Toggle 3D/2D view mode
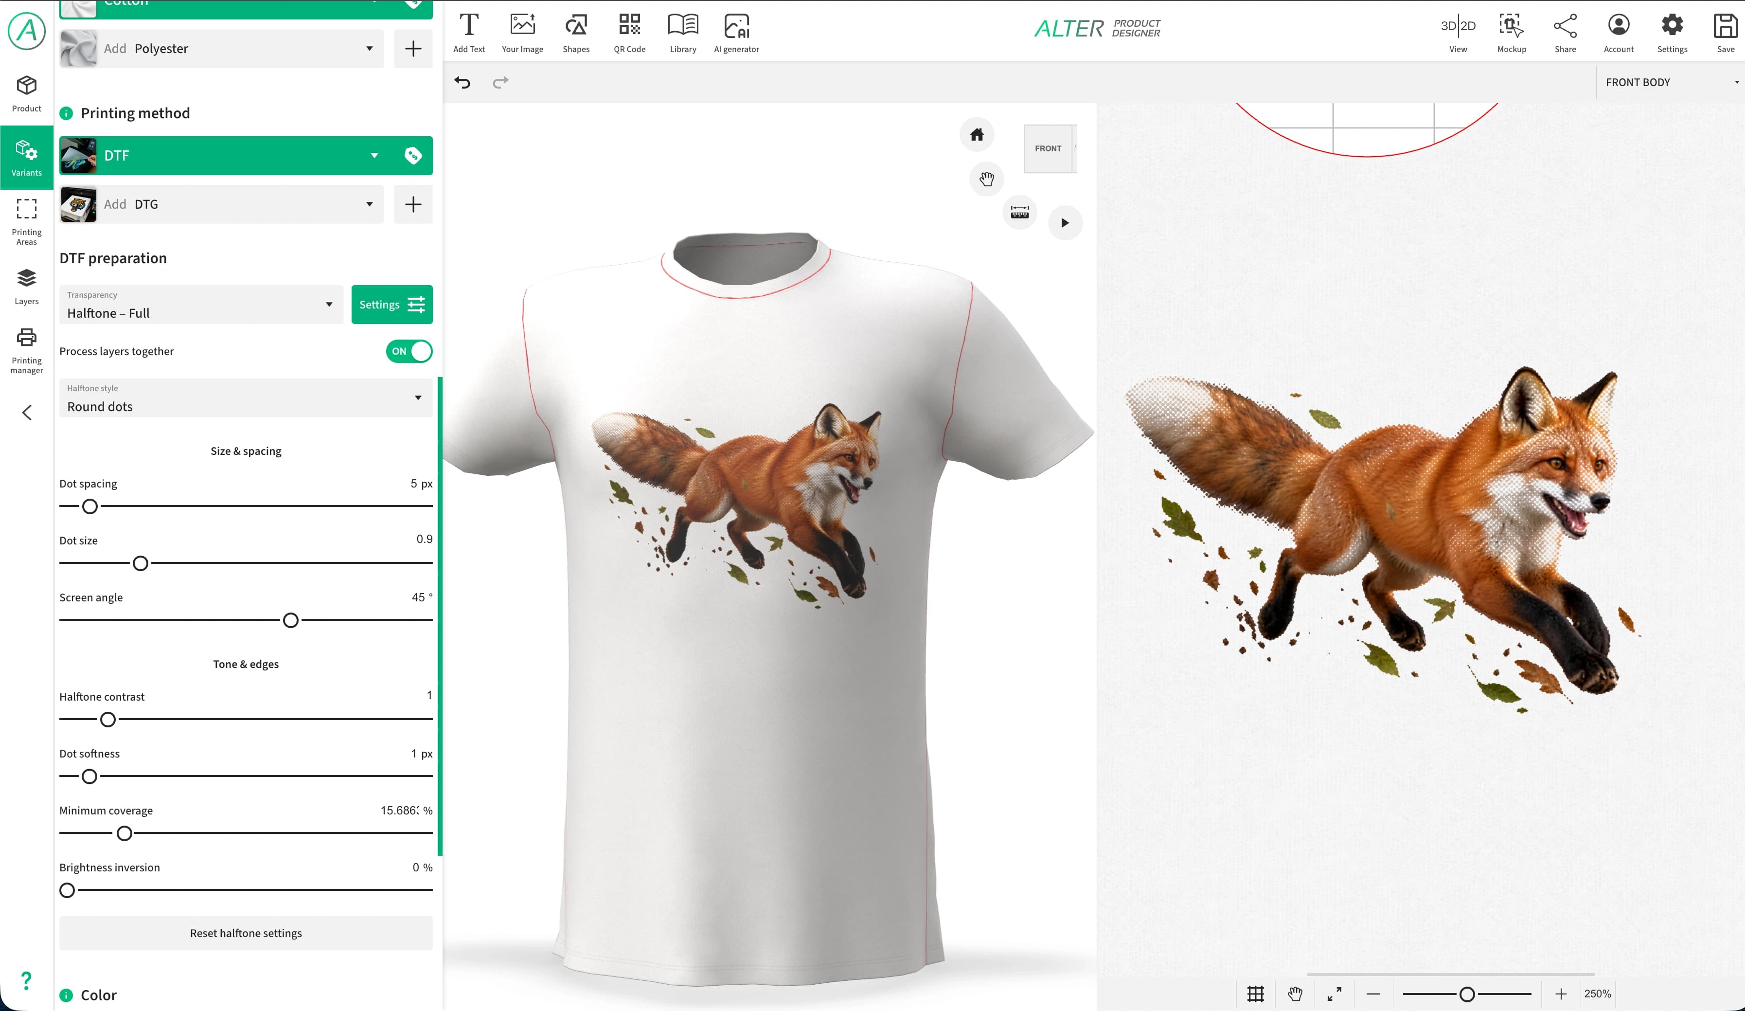1745x1011 pixels. tap(1458, 33)
